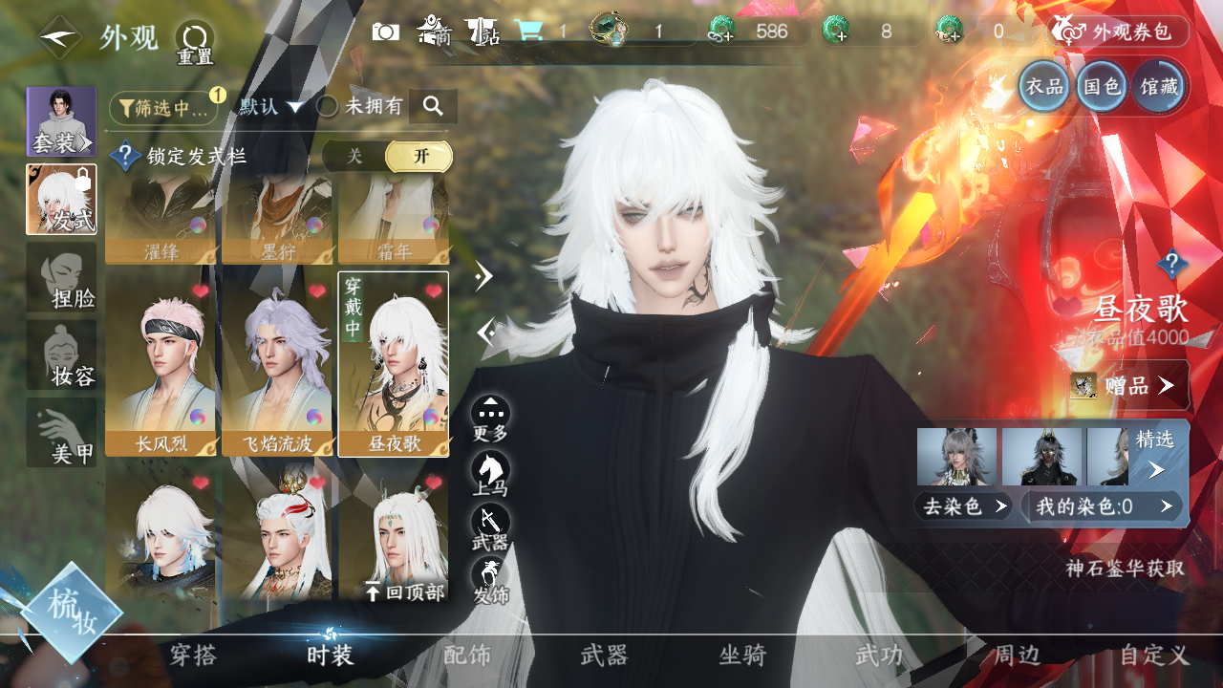Viewport: 1223px width, 688px height.
Task: Expand the 筛选中 filter menu
Action: [163, 108]
